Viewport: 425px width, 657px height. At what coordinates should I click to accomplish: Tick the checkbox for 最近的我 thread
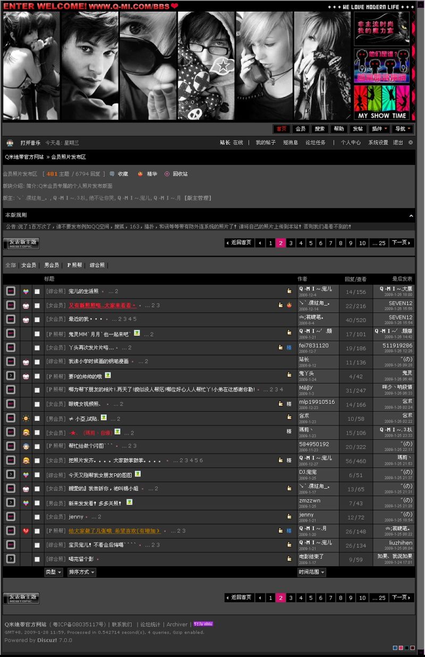37,319
